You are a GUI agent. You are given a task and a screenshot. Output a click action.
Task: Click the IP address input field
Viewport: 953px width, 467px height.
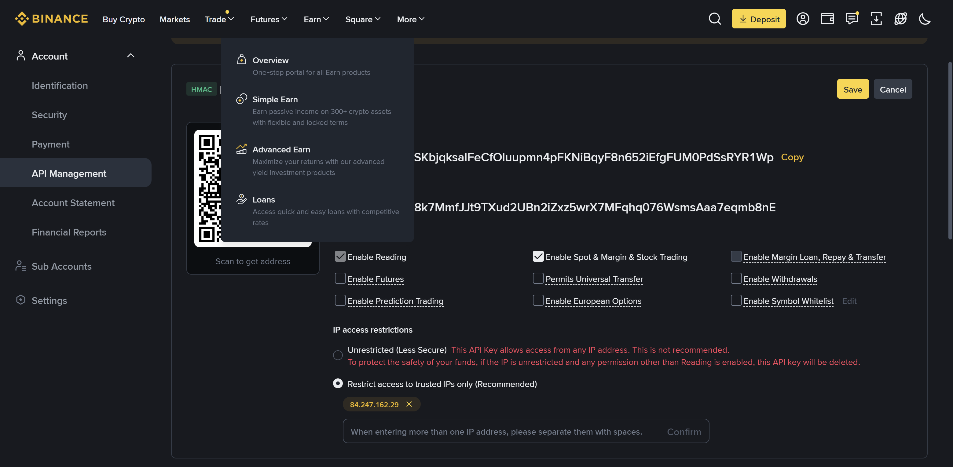click(526, 431)
